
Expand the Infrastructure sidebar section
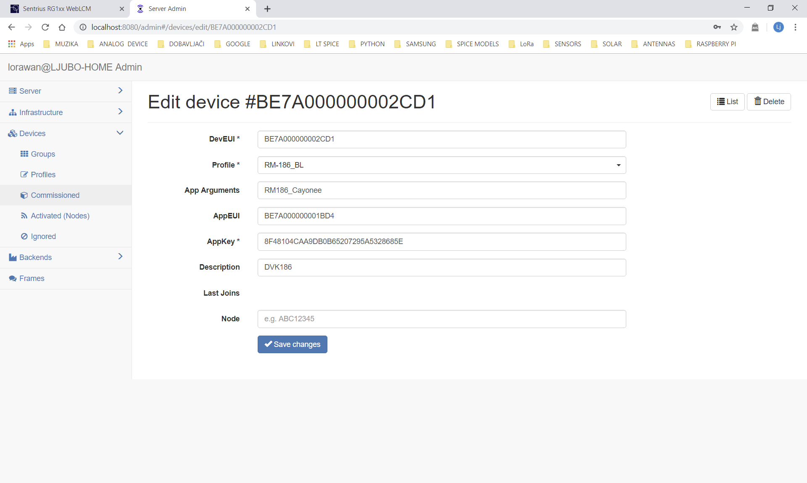(66, 113)
